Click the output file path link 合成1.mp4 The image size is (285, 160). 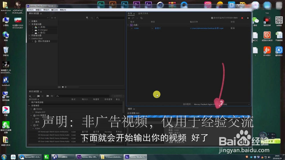(207, 28)
